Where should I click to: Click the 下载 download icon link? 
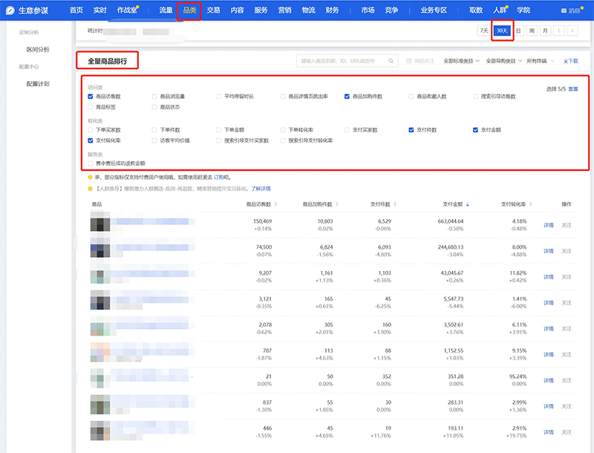(570, 61)
